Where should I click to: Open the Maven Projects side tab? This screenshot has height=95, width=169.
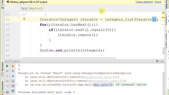tap(166, 40)
